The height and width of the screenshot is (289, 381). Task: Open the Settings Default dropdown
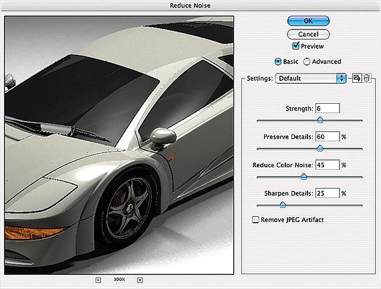pos(311,78)
